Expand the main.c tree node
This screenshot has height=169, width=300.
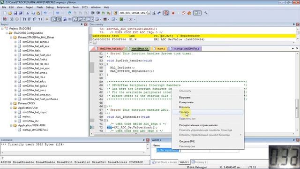point(15,117)
